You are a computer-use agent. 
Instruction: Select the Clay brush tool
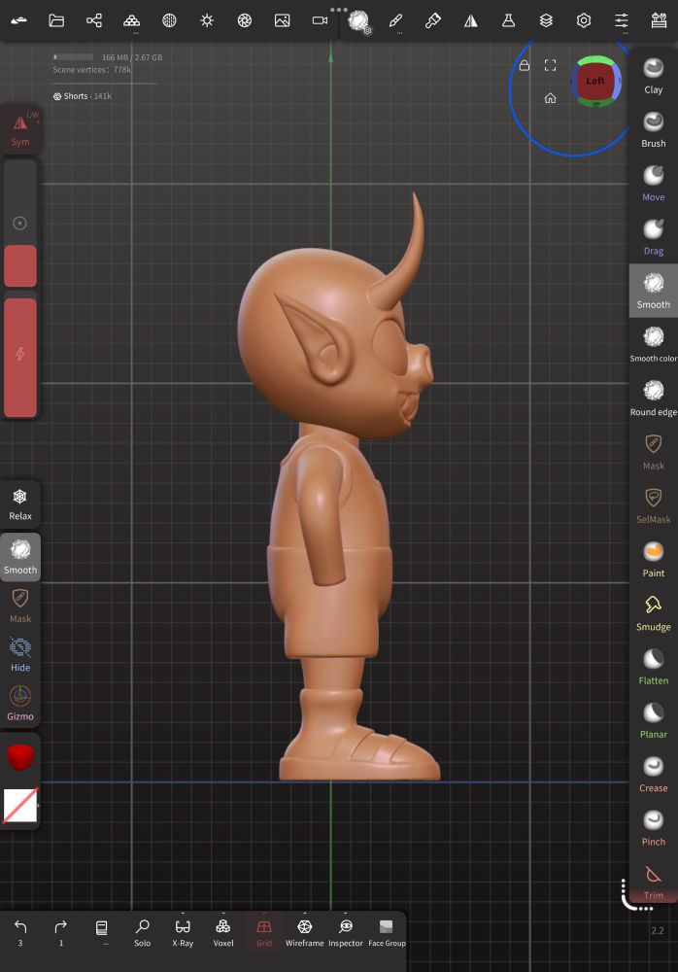click(x=653, y=76)
